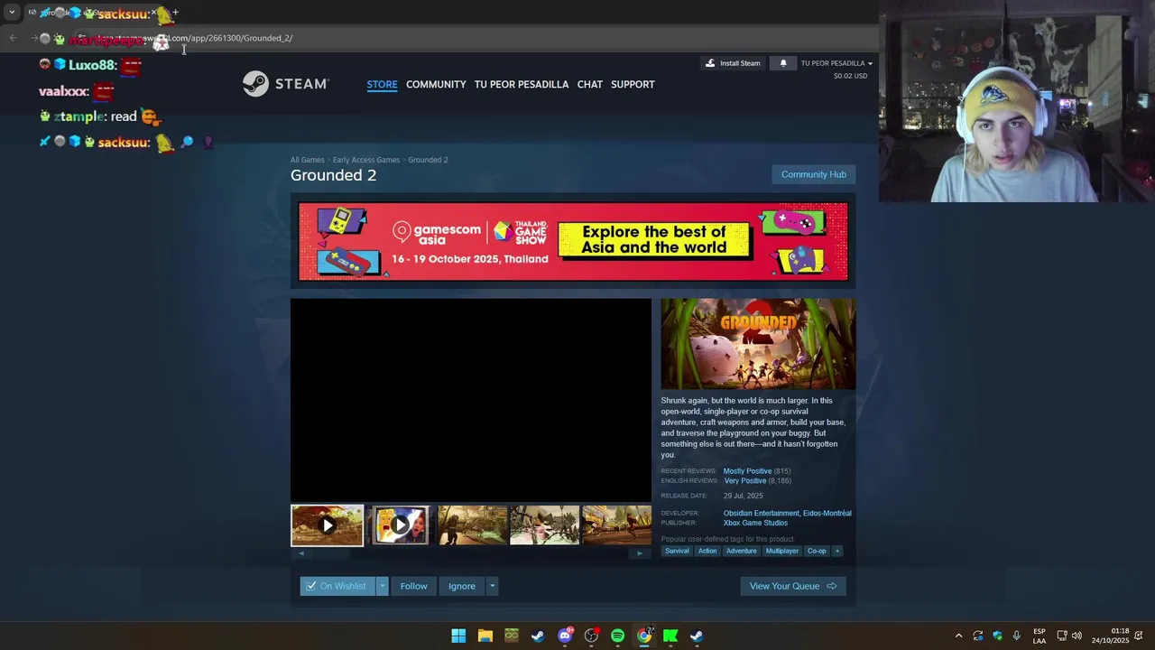
Task: Click the Windows Security shield tray icon
Action: coord(997,636)
